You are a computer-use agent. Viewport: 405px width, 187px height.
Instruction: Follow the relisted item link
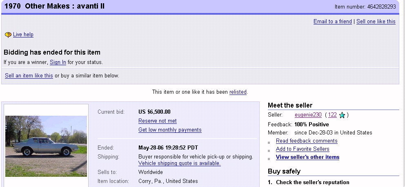[238, 92]
